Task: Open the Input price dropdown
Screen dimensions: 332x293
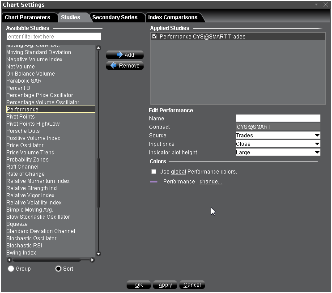Action: coord(278,144)
